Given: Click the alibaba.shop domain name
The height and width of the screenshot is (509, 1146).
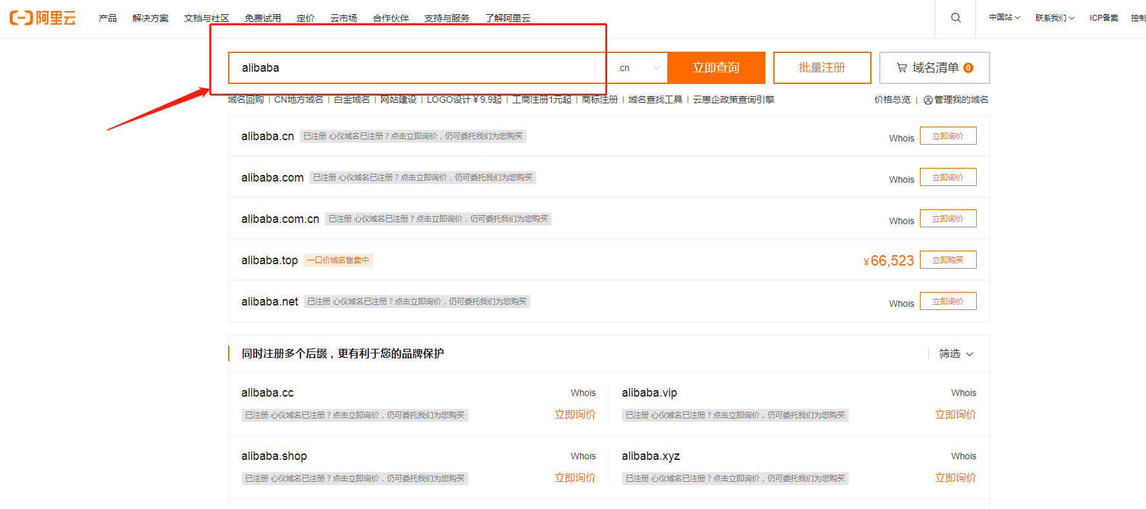Looking at the screenshot, I should click(x=274, y=456).
